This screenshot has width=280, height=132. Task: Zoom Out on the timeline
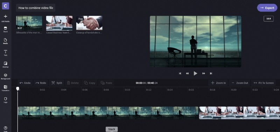pos(240,83)
